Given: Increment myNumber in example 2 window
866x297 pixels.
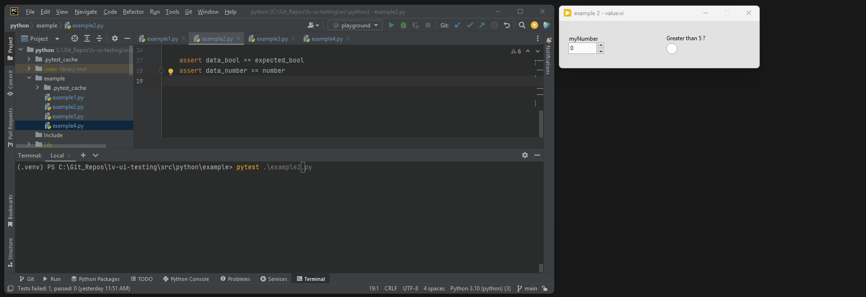Looking at the screenshot, I should click(601, 45).
